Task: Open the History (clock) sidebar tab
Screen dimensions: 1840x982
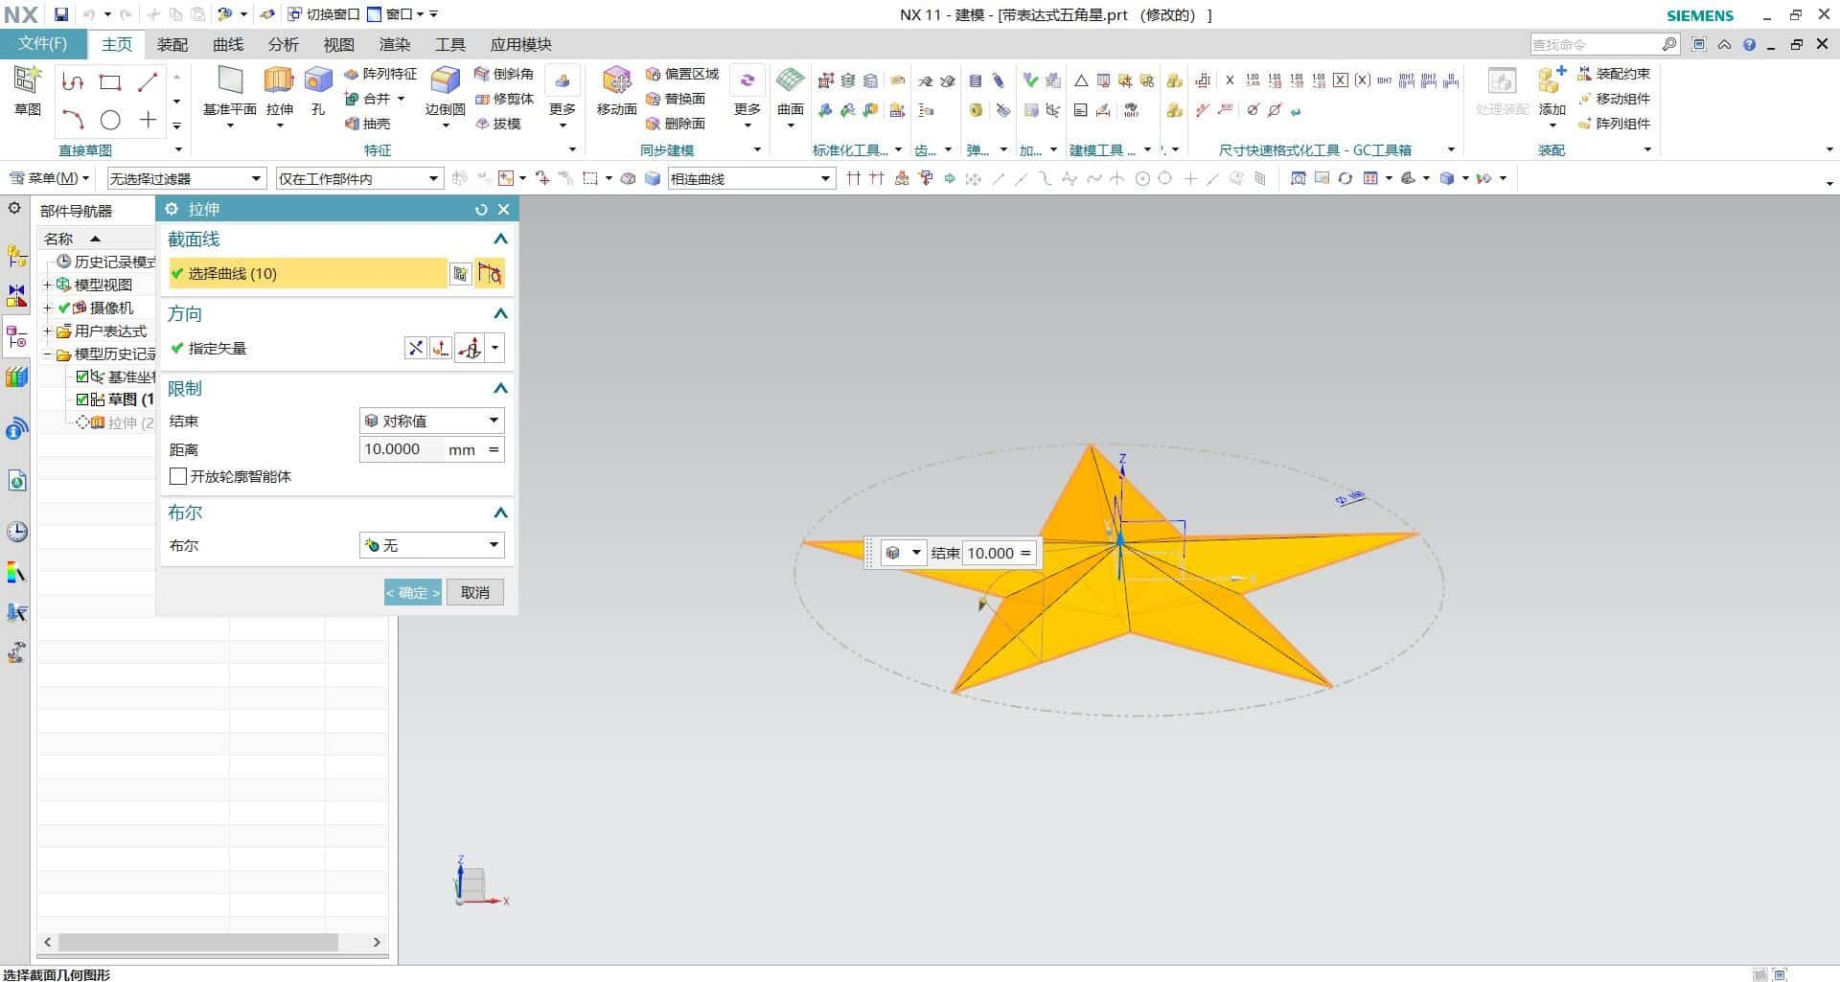Action: click(16, 532)
